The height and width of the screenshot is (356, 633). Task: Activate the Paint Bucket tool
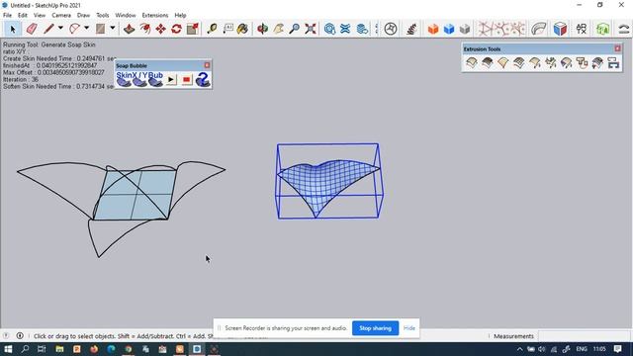tap(243, 29)
